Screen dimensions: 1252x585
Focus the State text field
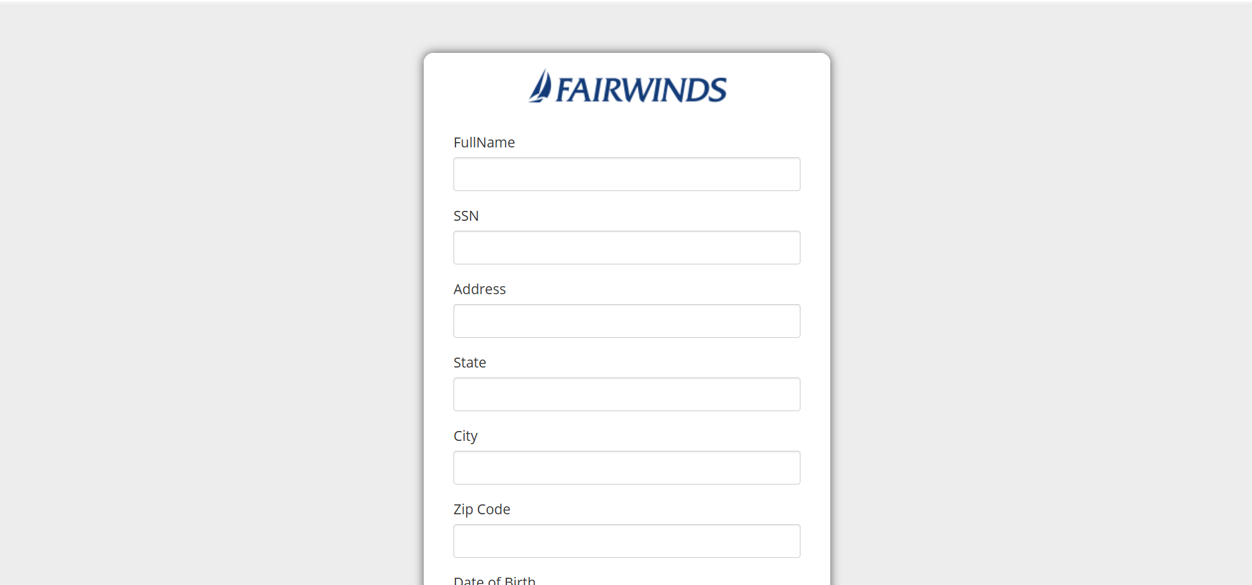(626, 395)
